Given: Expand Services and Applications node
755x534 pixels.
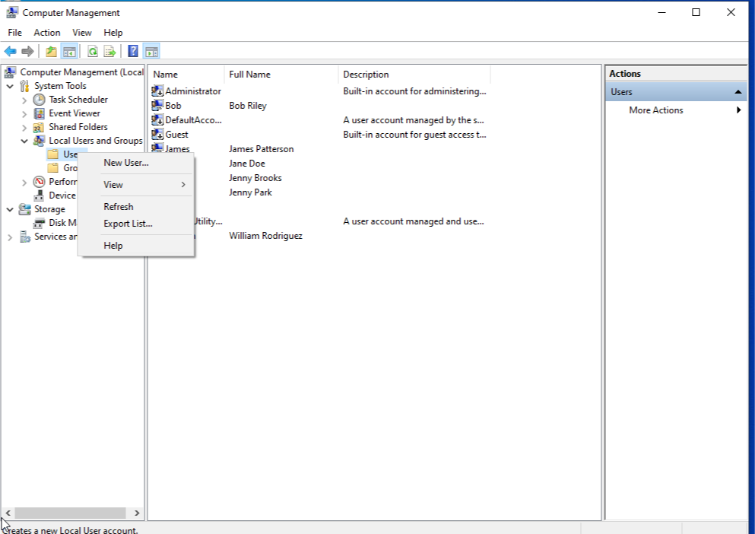Looking at the screenshot, I should (10, 237).
